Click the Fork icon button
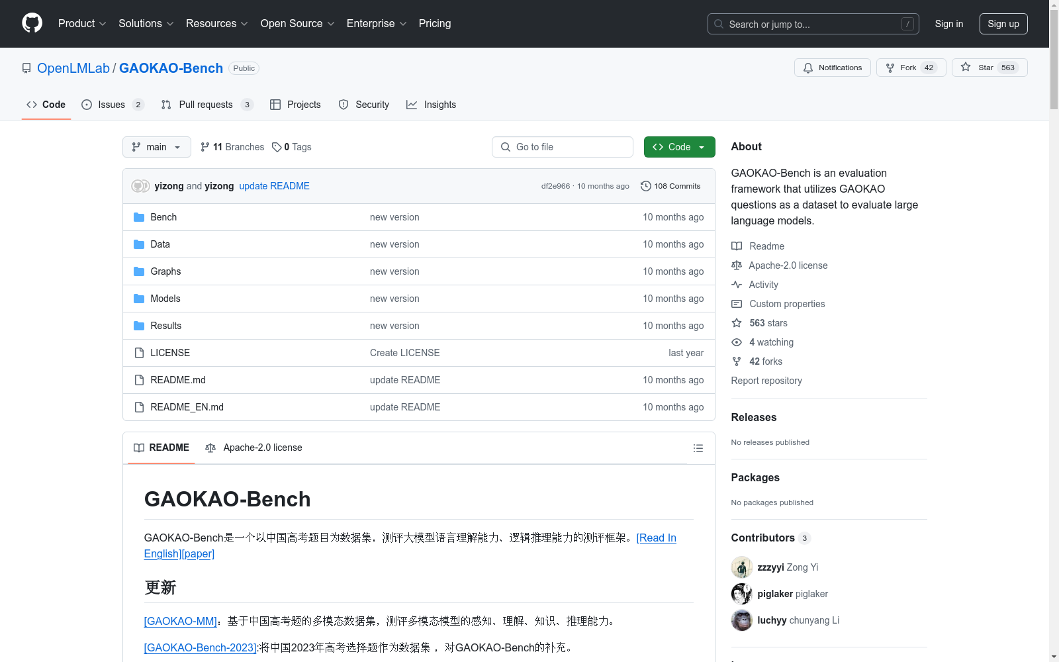The image size is (1059, 662). [890, 68]
